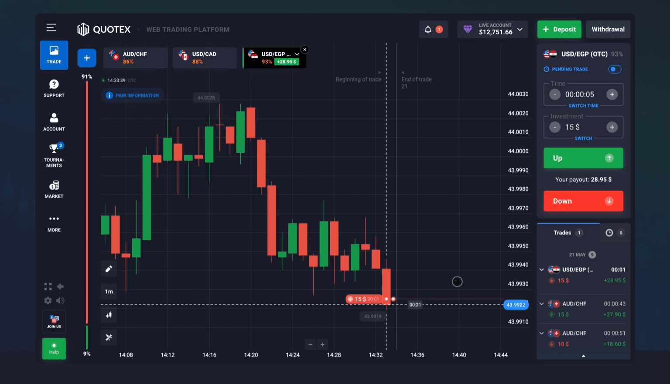Toggle fullscreen mode icon
670x384 pixels.
coord(48,286)
